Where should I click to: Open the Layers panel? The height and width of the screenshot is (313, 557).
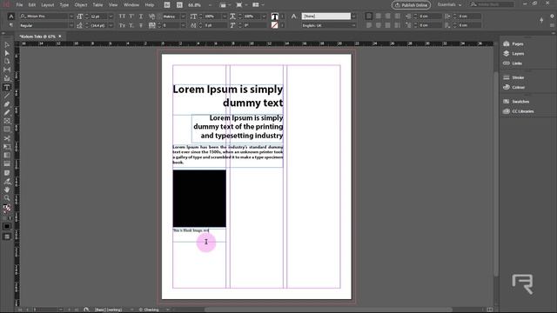pos(513,54)
